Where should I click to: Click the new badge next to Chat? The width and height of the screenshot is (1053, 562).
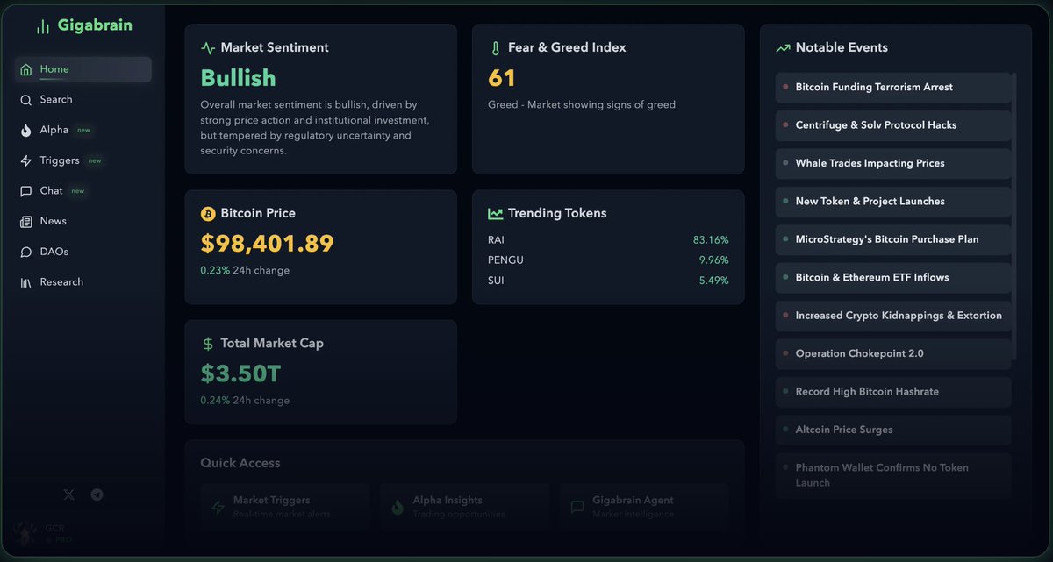point(78,191)
